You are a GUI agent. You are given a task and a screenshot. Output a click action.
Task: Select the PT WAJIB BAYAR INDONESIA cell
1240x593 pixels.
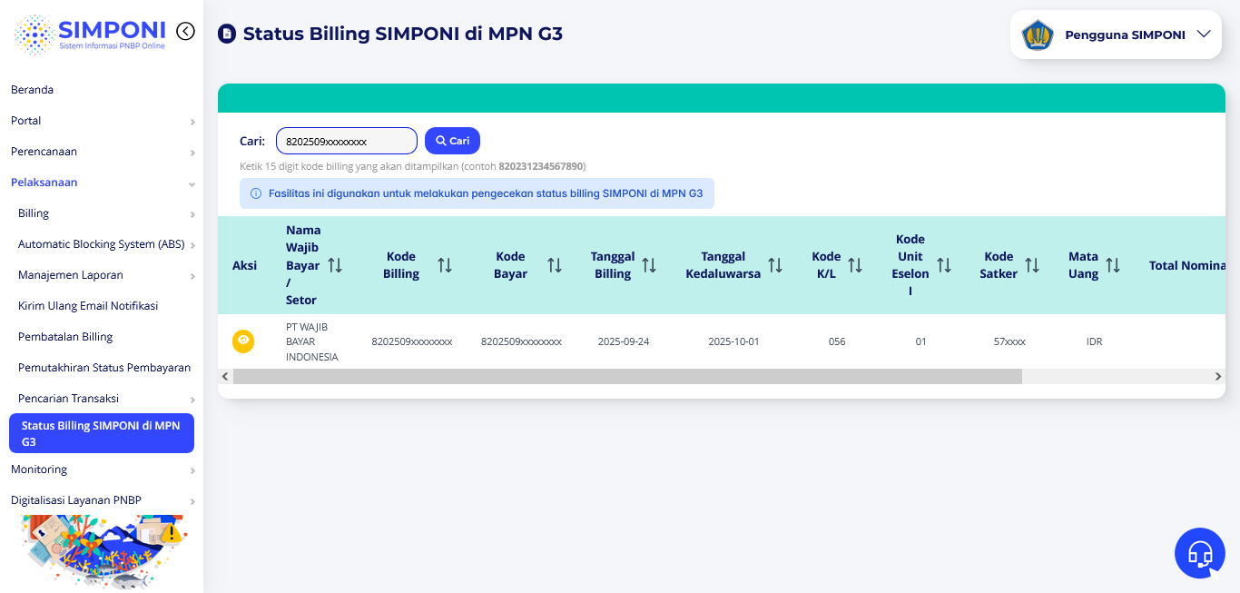point(312,341)
